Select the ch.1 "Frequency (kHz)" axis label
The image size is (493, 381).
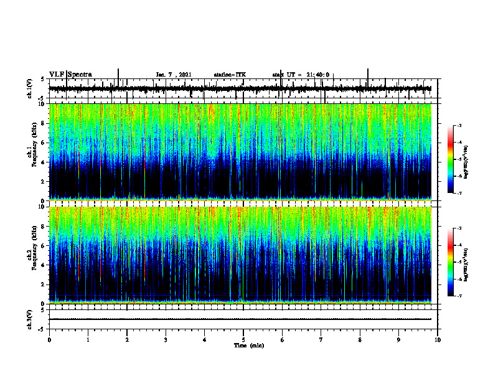[34, 145]
